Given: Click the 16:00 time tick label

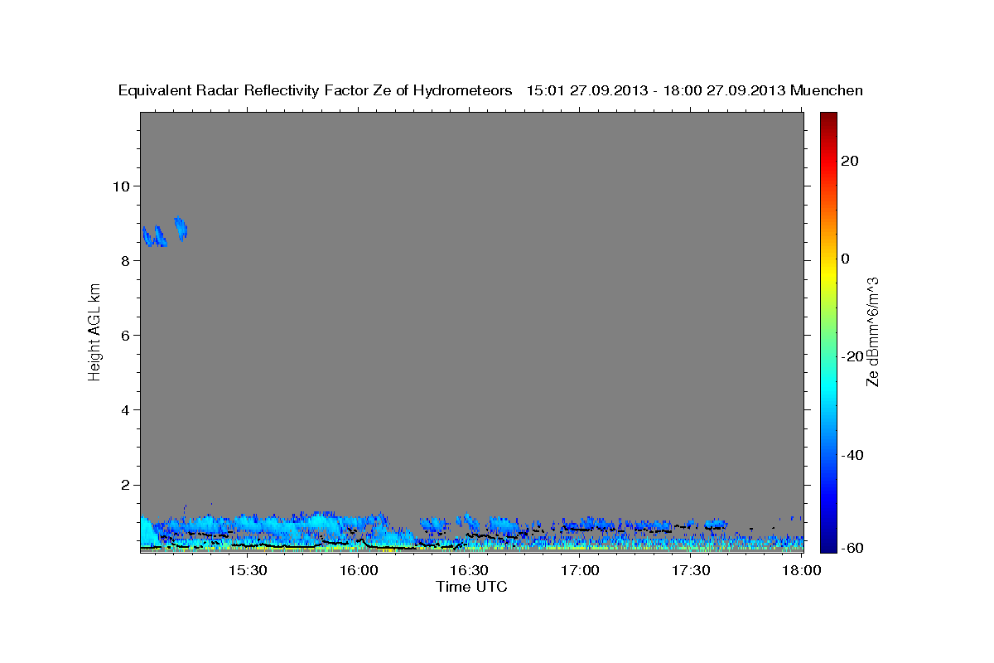Looking at the screenshot, I should tap(359, 571).
